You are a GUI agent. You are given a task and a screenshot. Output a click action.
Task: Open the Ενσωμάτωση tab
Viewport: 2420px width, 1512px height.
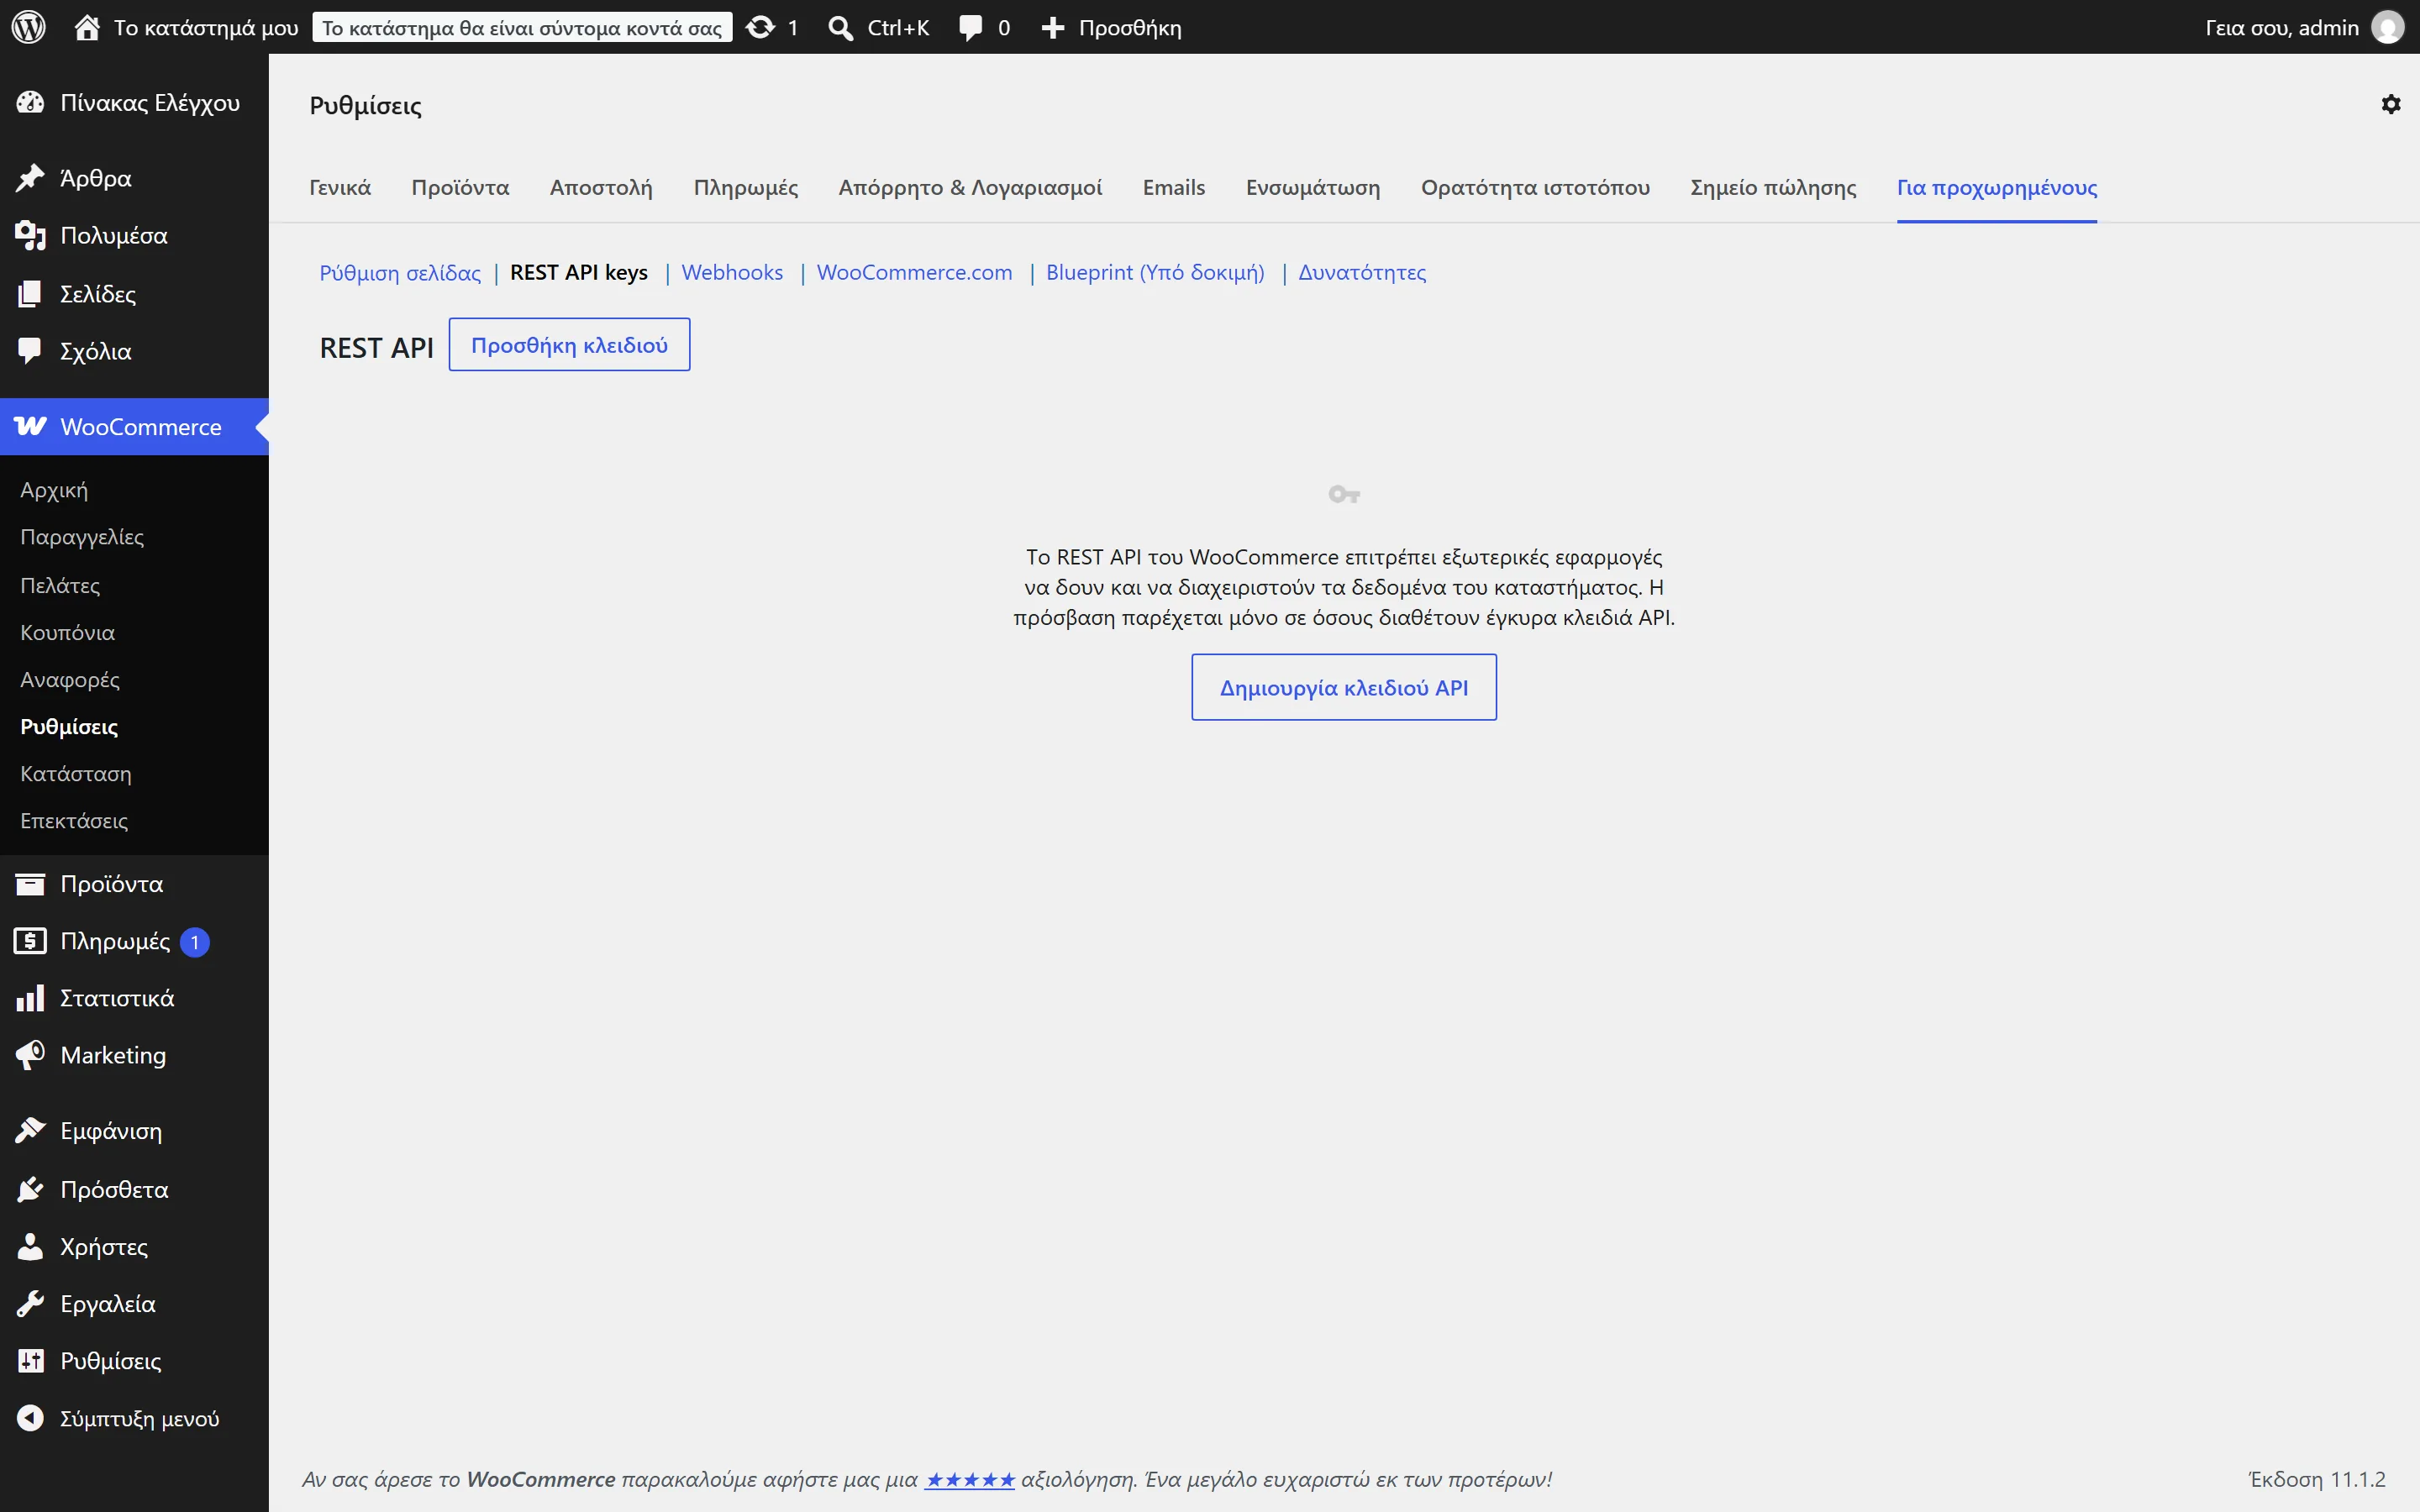(x=1313, y=187)
